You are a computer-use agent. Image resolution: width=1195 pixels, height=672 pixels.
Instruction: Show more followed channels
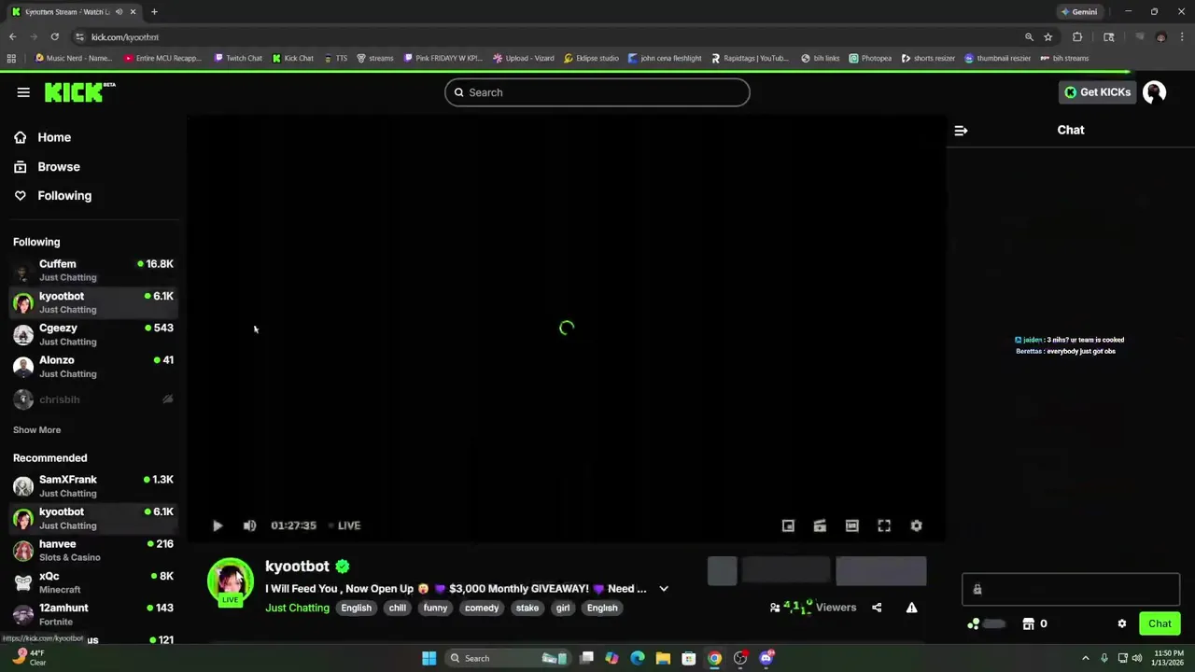tap(36, 430)
